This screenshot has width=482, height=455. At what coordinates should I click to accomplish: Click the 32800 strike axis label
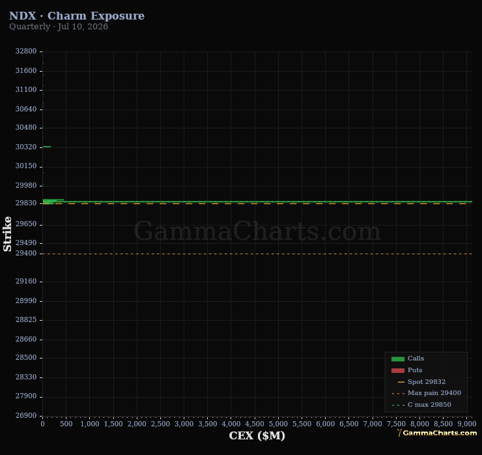coord(26,51)
